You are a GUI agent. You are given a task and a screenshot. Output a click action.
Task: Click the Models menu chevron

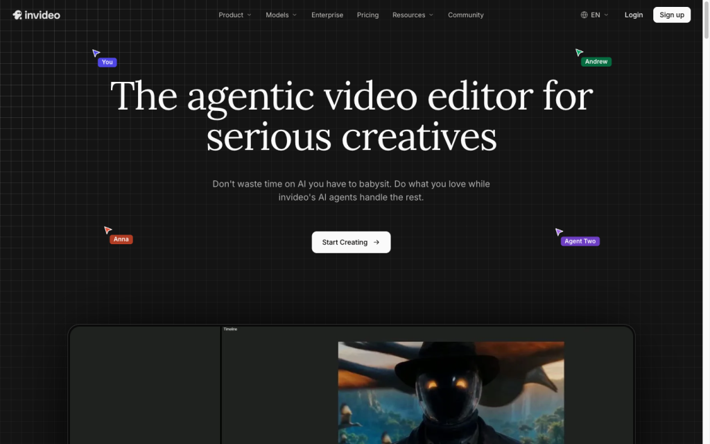294,15
